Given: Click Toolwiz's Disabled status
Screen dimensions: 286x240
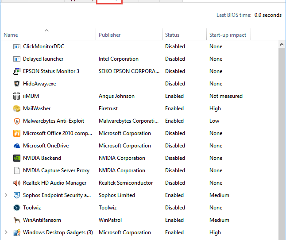Looking at the screenshot, I should point(175,208).
